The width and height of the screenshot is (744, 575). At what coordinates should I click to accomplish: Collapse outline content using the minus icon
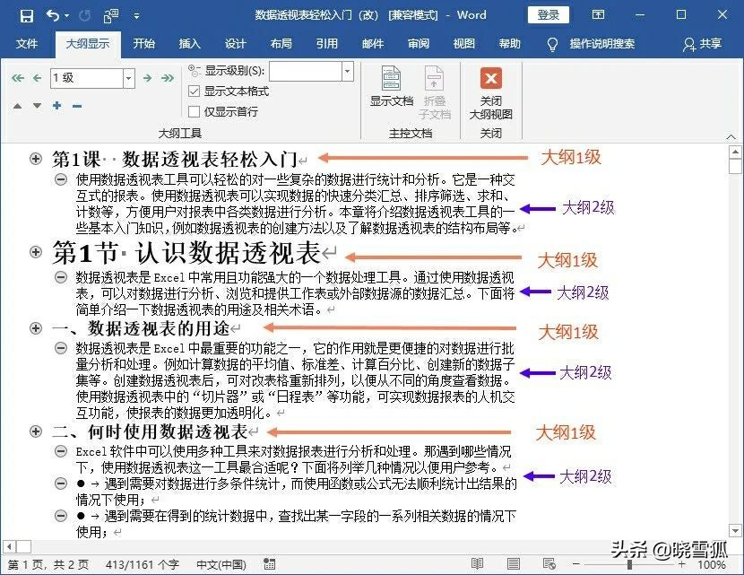(75, 104)
